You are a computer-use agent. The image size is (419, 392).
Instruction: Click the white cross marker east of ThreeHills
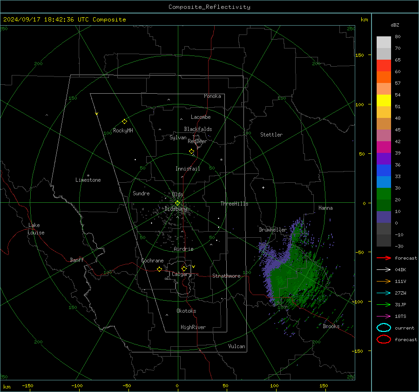[263, 187]
